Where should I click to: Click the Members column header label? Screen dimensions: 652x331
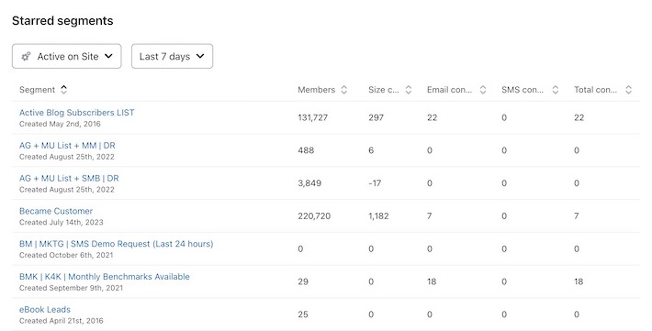317,90
